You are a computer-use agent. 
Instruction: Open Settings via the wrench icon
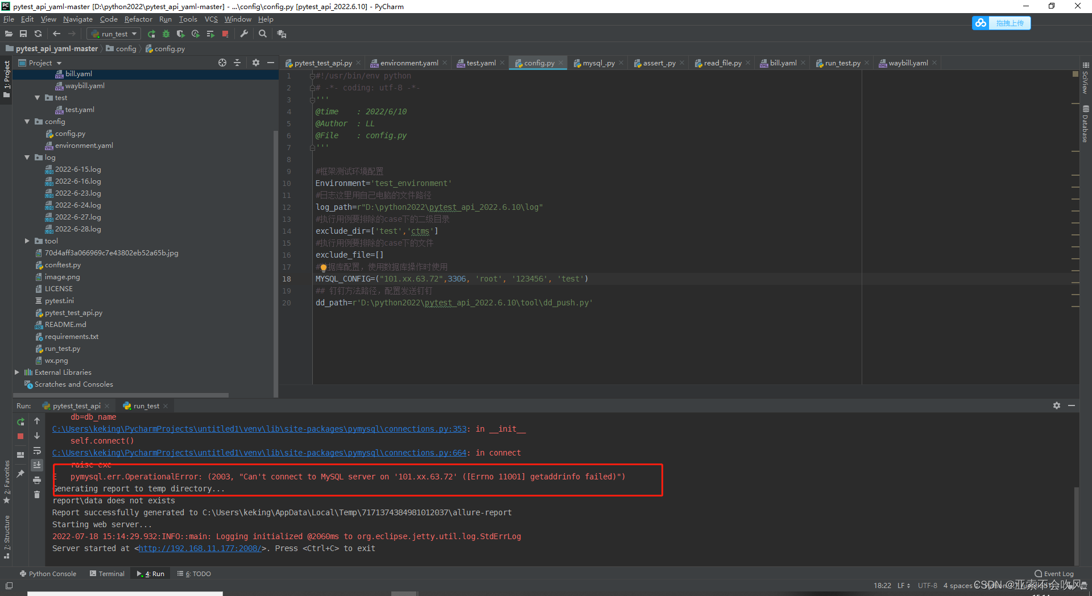[x=244, y=34]
